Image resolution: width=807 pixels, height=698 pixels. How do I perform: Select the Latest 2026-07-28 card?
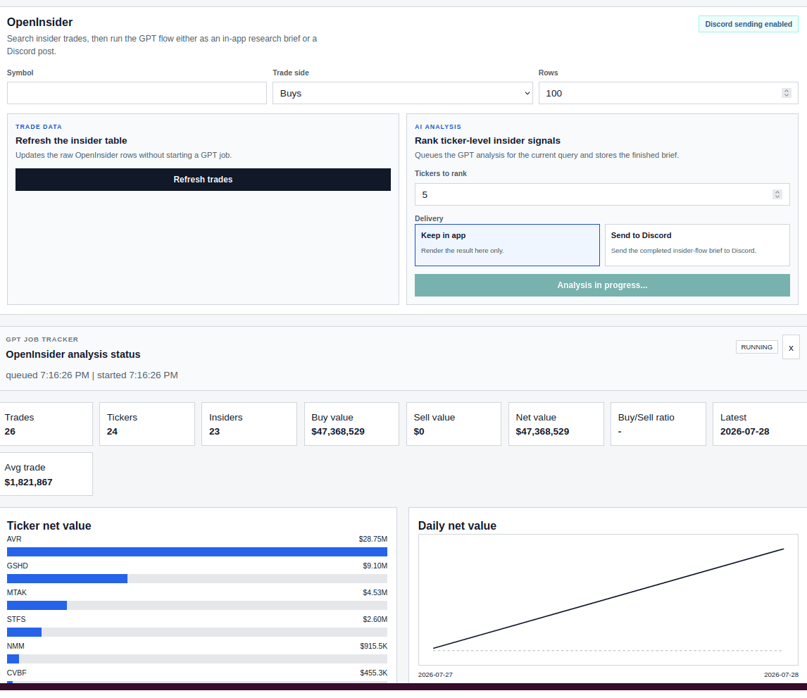[760, 424]
